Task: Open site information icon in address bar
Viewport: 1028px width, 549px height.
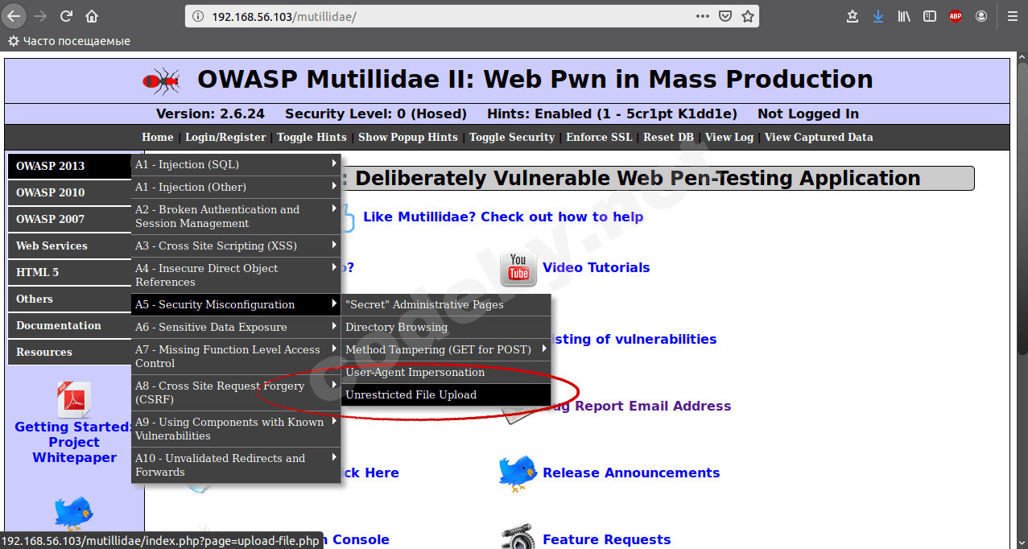Action: [198, 16]
